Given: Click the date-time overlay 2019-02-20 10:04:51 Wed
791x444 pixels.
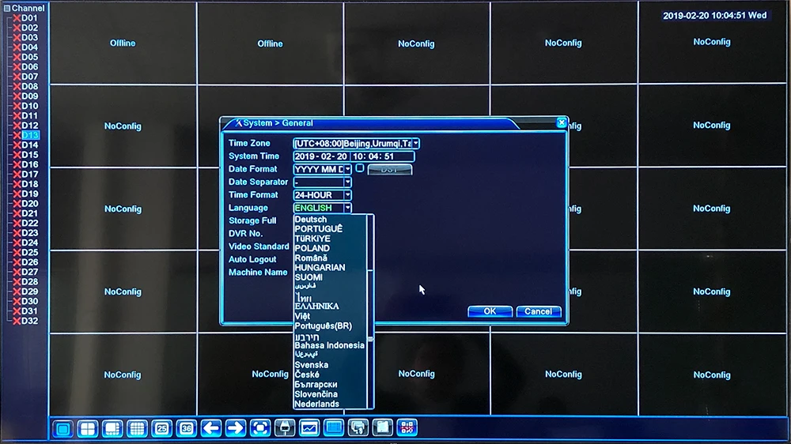Looking at the screenshot, I should coord(714,16).
